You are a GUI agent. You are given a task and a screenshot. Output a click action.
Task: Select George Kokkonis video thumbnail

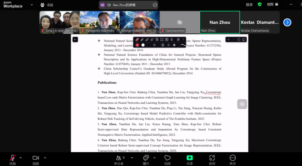[139, 22]
